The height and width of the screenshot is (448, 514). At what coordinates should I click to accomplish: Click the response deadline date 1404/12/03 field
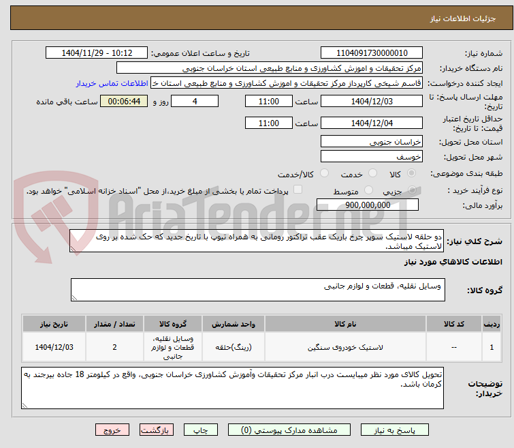[372, 101]
